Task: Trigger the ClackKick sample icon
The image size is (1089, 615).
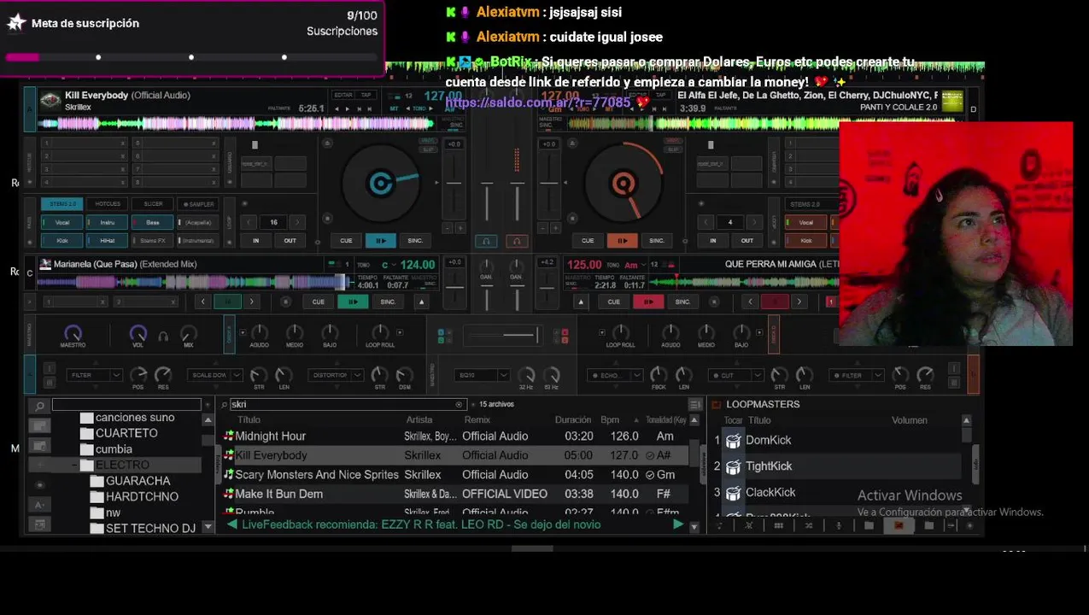Action: (x=733, y=493)
